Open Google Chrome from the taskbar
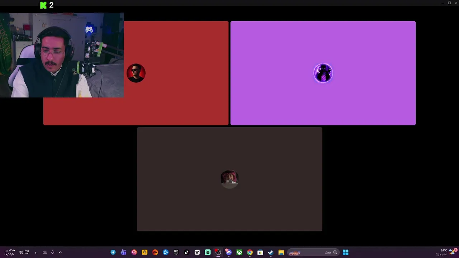459x258 pixels. [250, 252]
